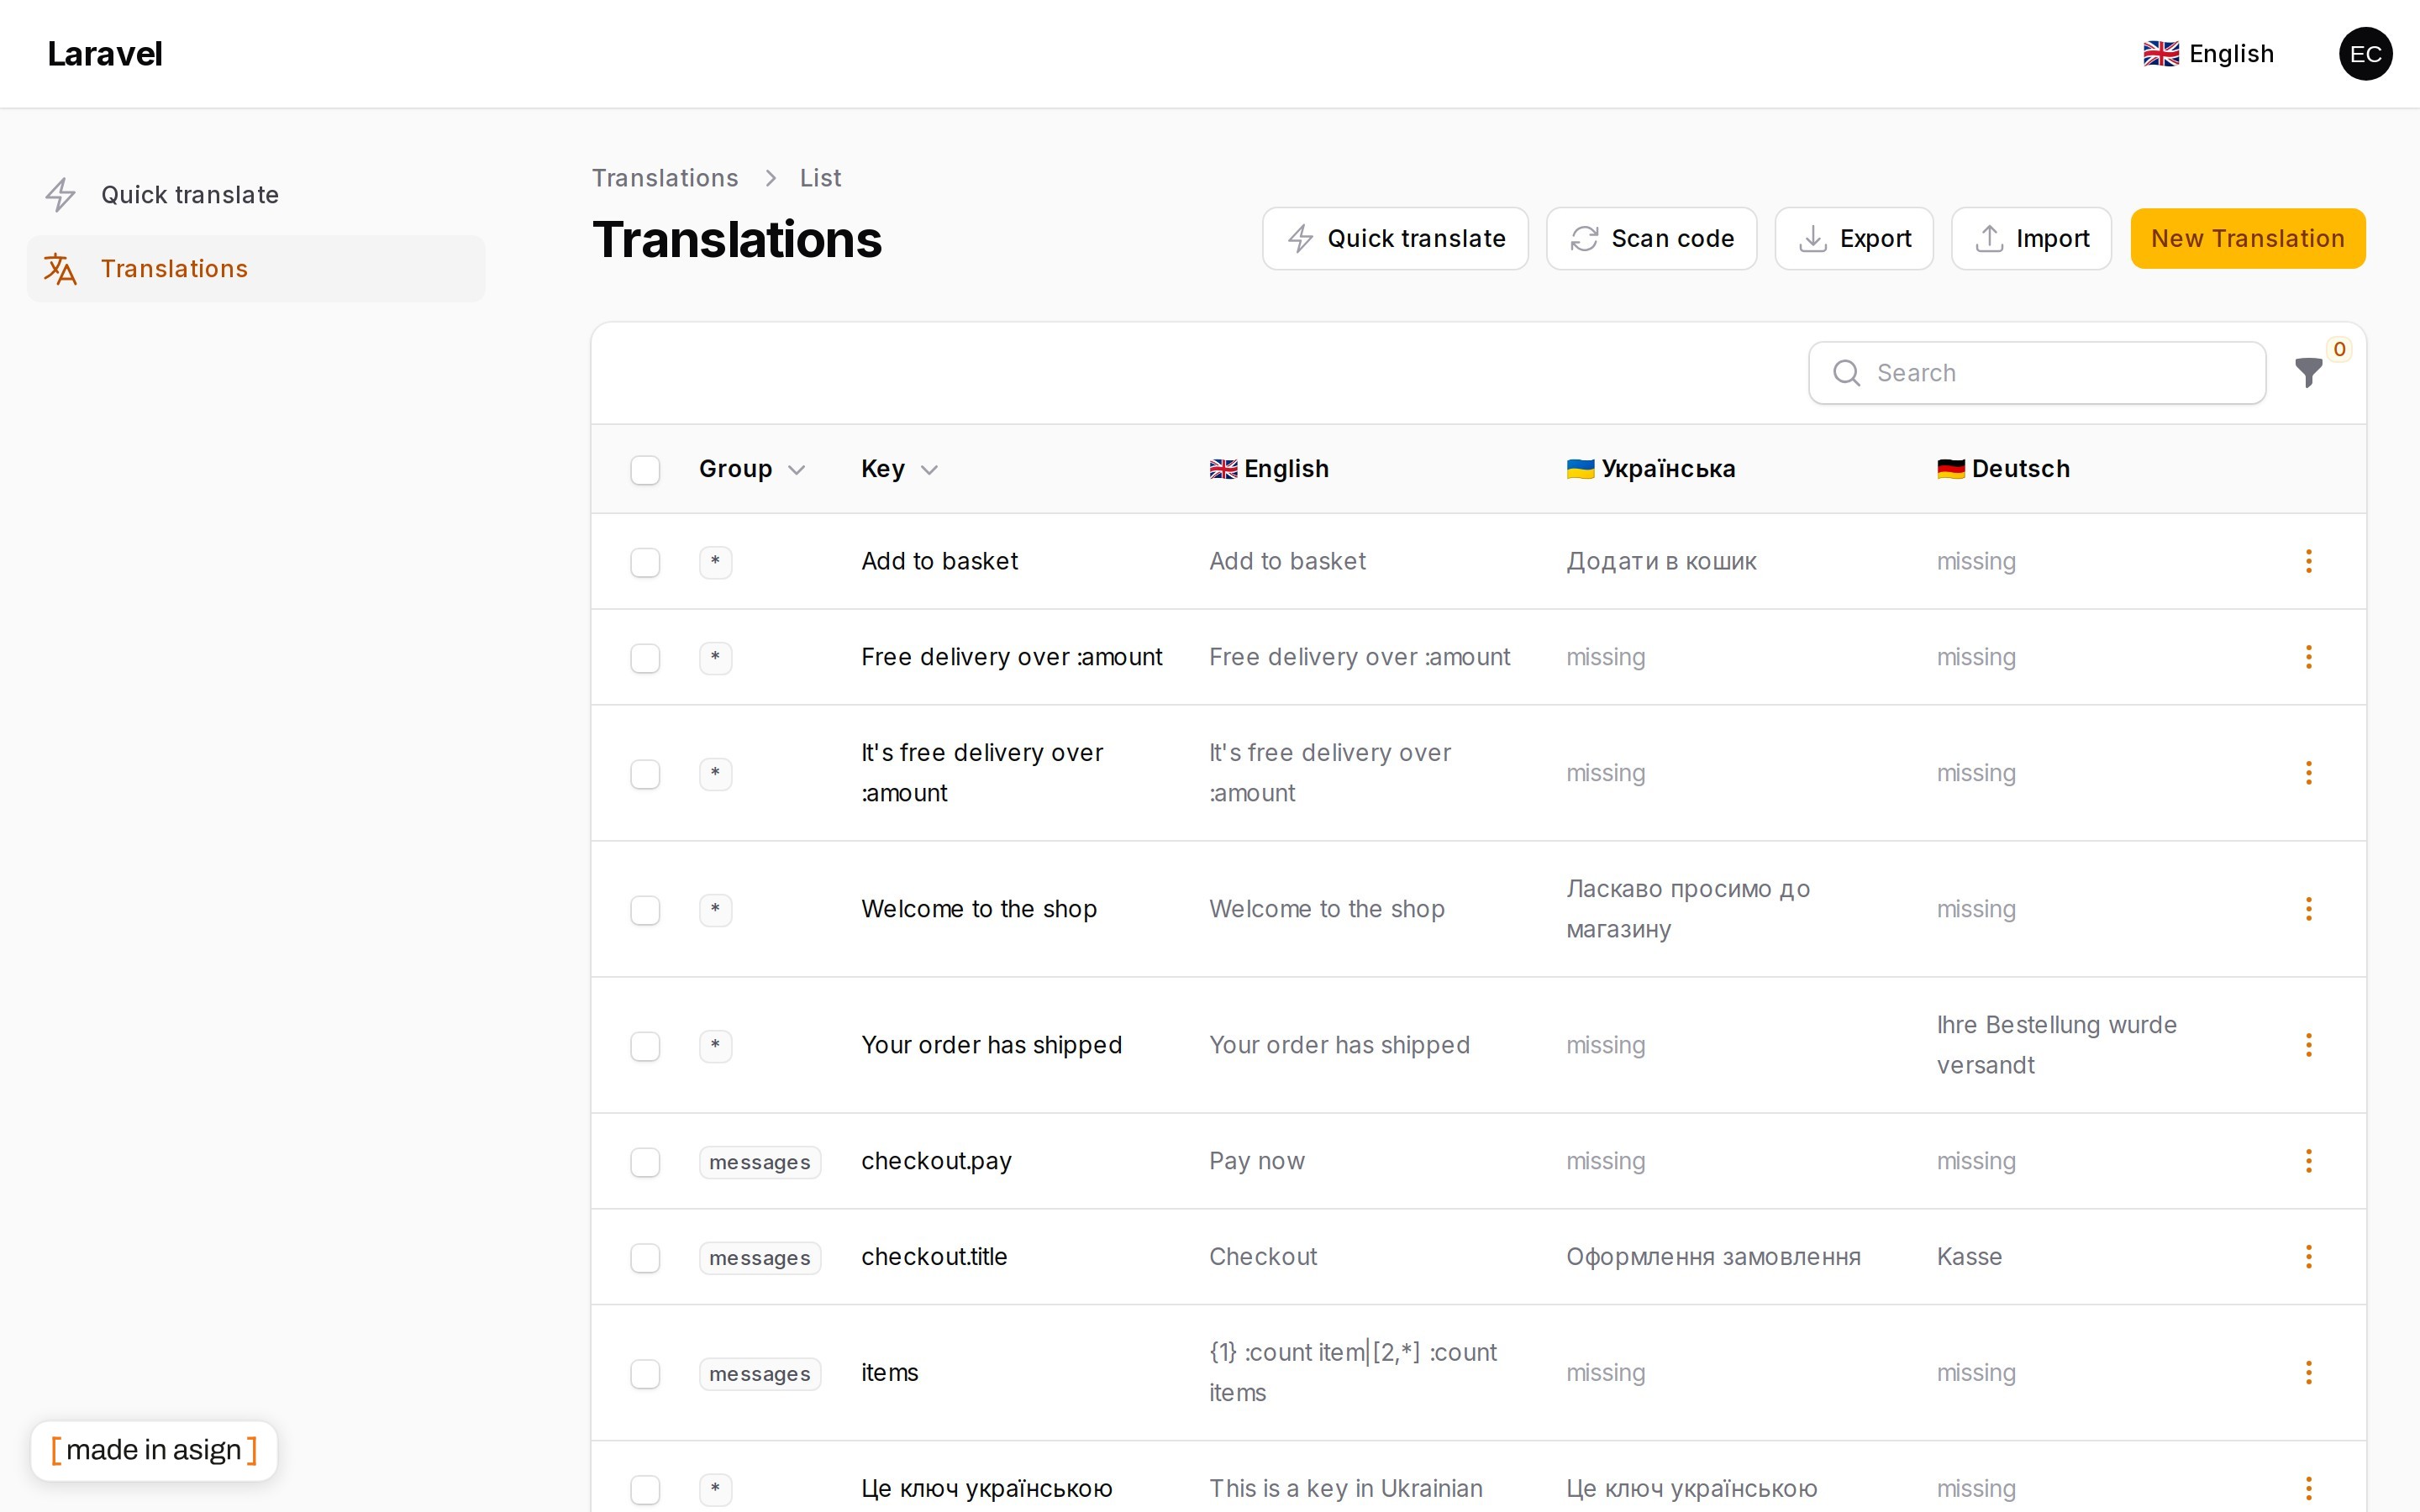
Task: Open row actions for It's free delivery over :amount
Action: (x=2308, y=773)
